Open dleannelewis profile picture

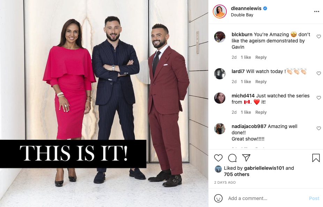220,11
